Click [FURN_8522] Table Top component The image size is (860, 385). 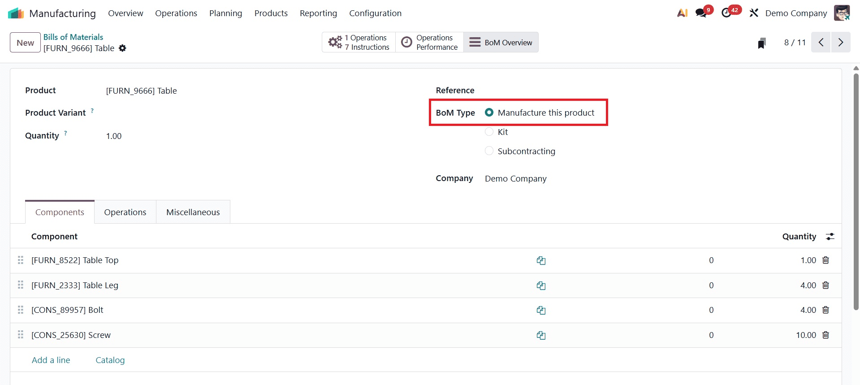[x=75, y=260]
